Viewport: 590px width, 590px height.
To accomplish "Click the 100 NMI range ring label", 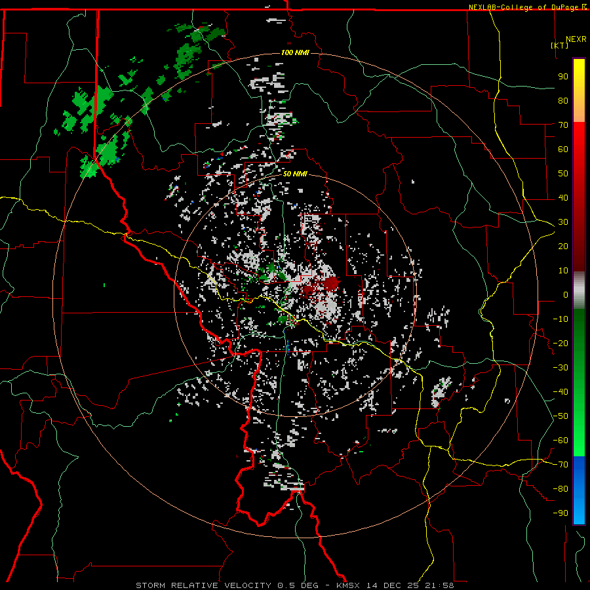I will tap(295, 52).
